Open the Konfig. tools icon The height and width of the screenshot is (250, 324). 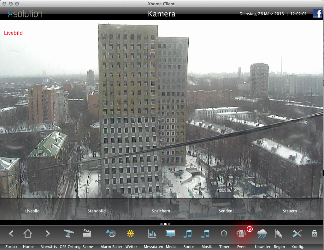297,234
